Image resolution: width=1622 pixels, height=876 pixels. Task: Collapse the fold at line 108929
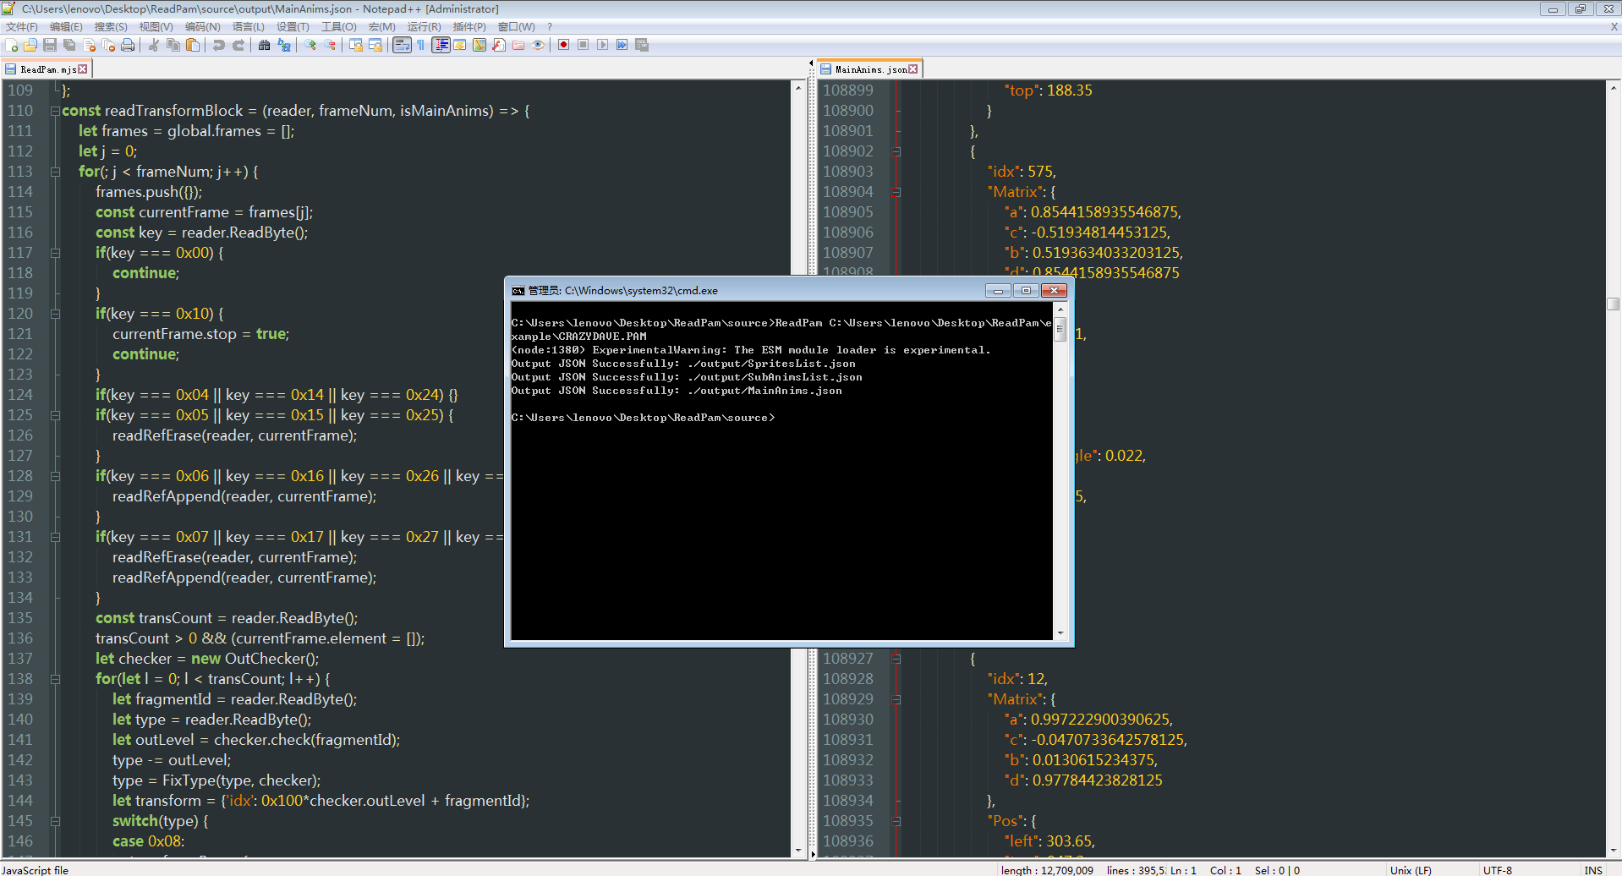[896, 699]
